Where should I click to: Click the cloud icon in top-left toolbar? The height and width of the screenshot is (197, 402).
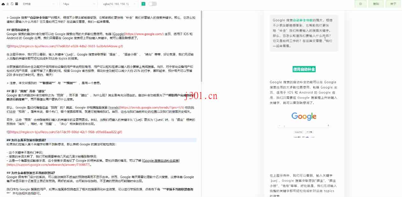(3, 4)
